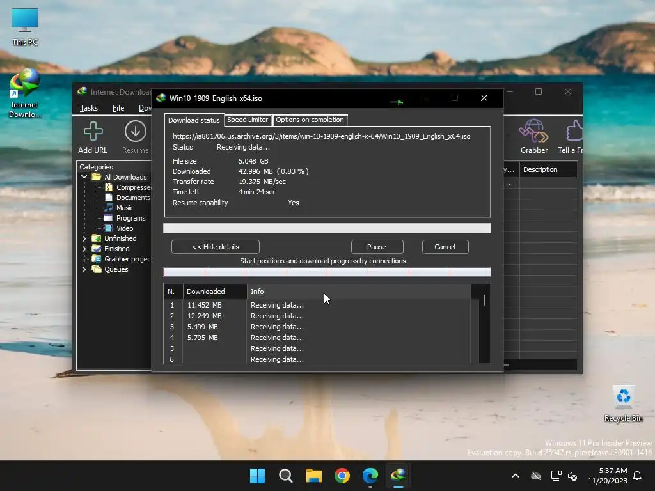Screen dimensions: 655x491
Task: Open the Recycle Bin desktop icon
Action: pyautogui.click(x=623, y=403)
